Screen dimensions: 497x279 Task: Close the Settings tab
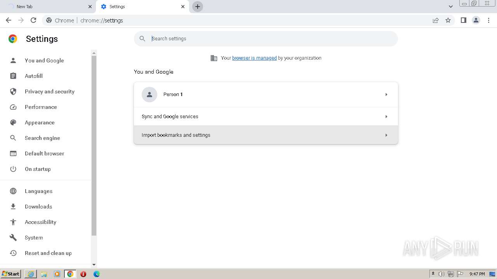coord(183,7)
